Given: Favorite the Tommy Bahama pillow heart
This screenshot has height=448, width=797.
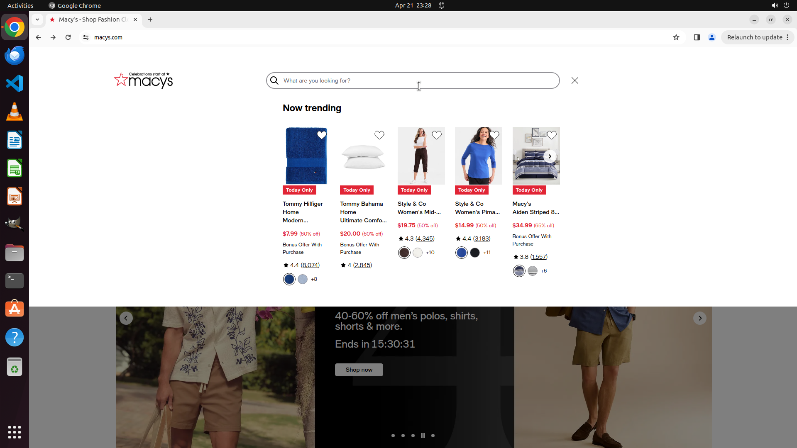Looking at the screenshot, I should coord(379,135).
